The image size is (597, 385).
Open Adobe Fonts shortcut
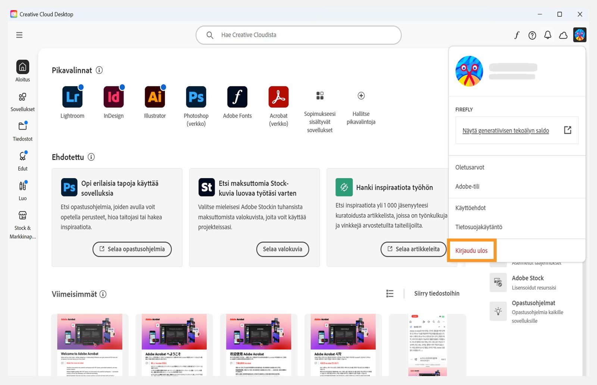(x=237, y=97)
